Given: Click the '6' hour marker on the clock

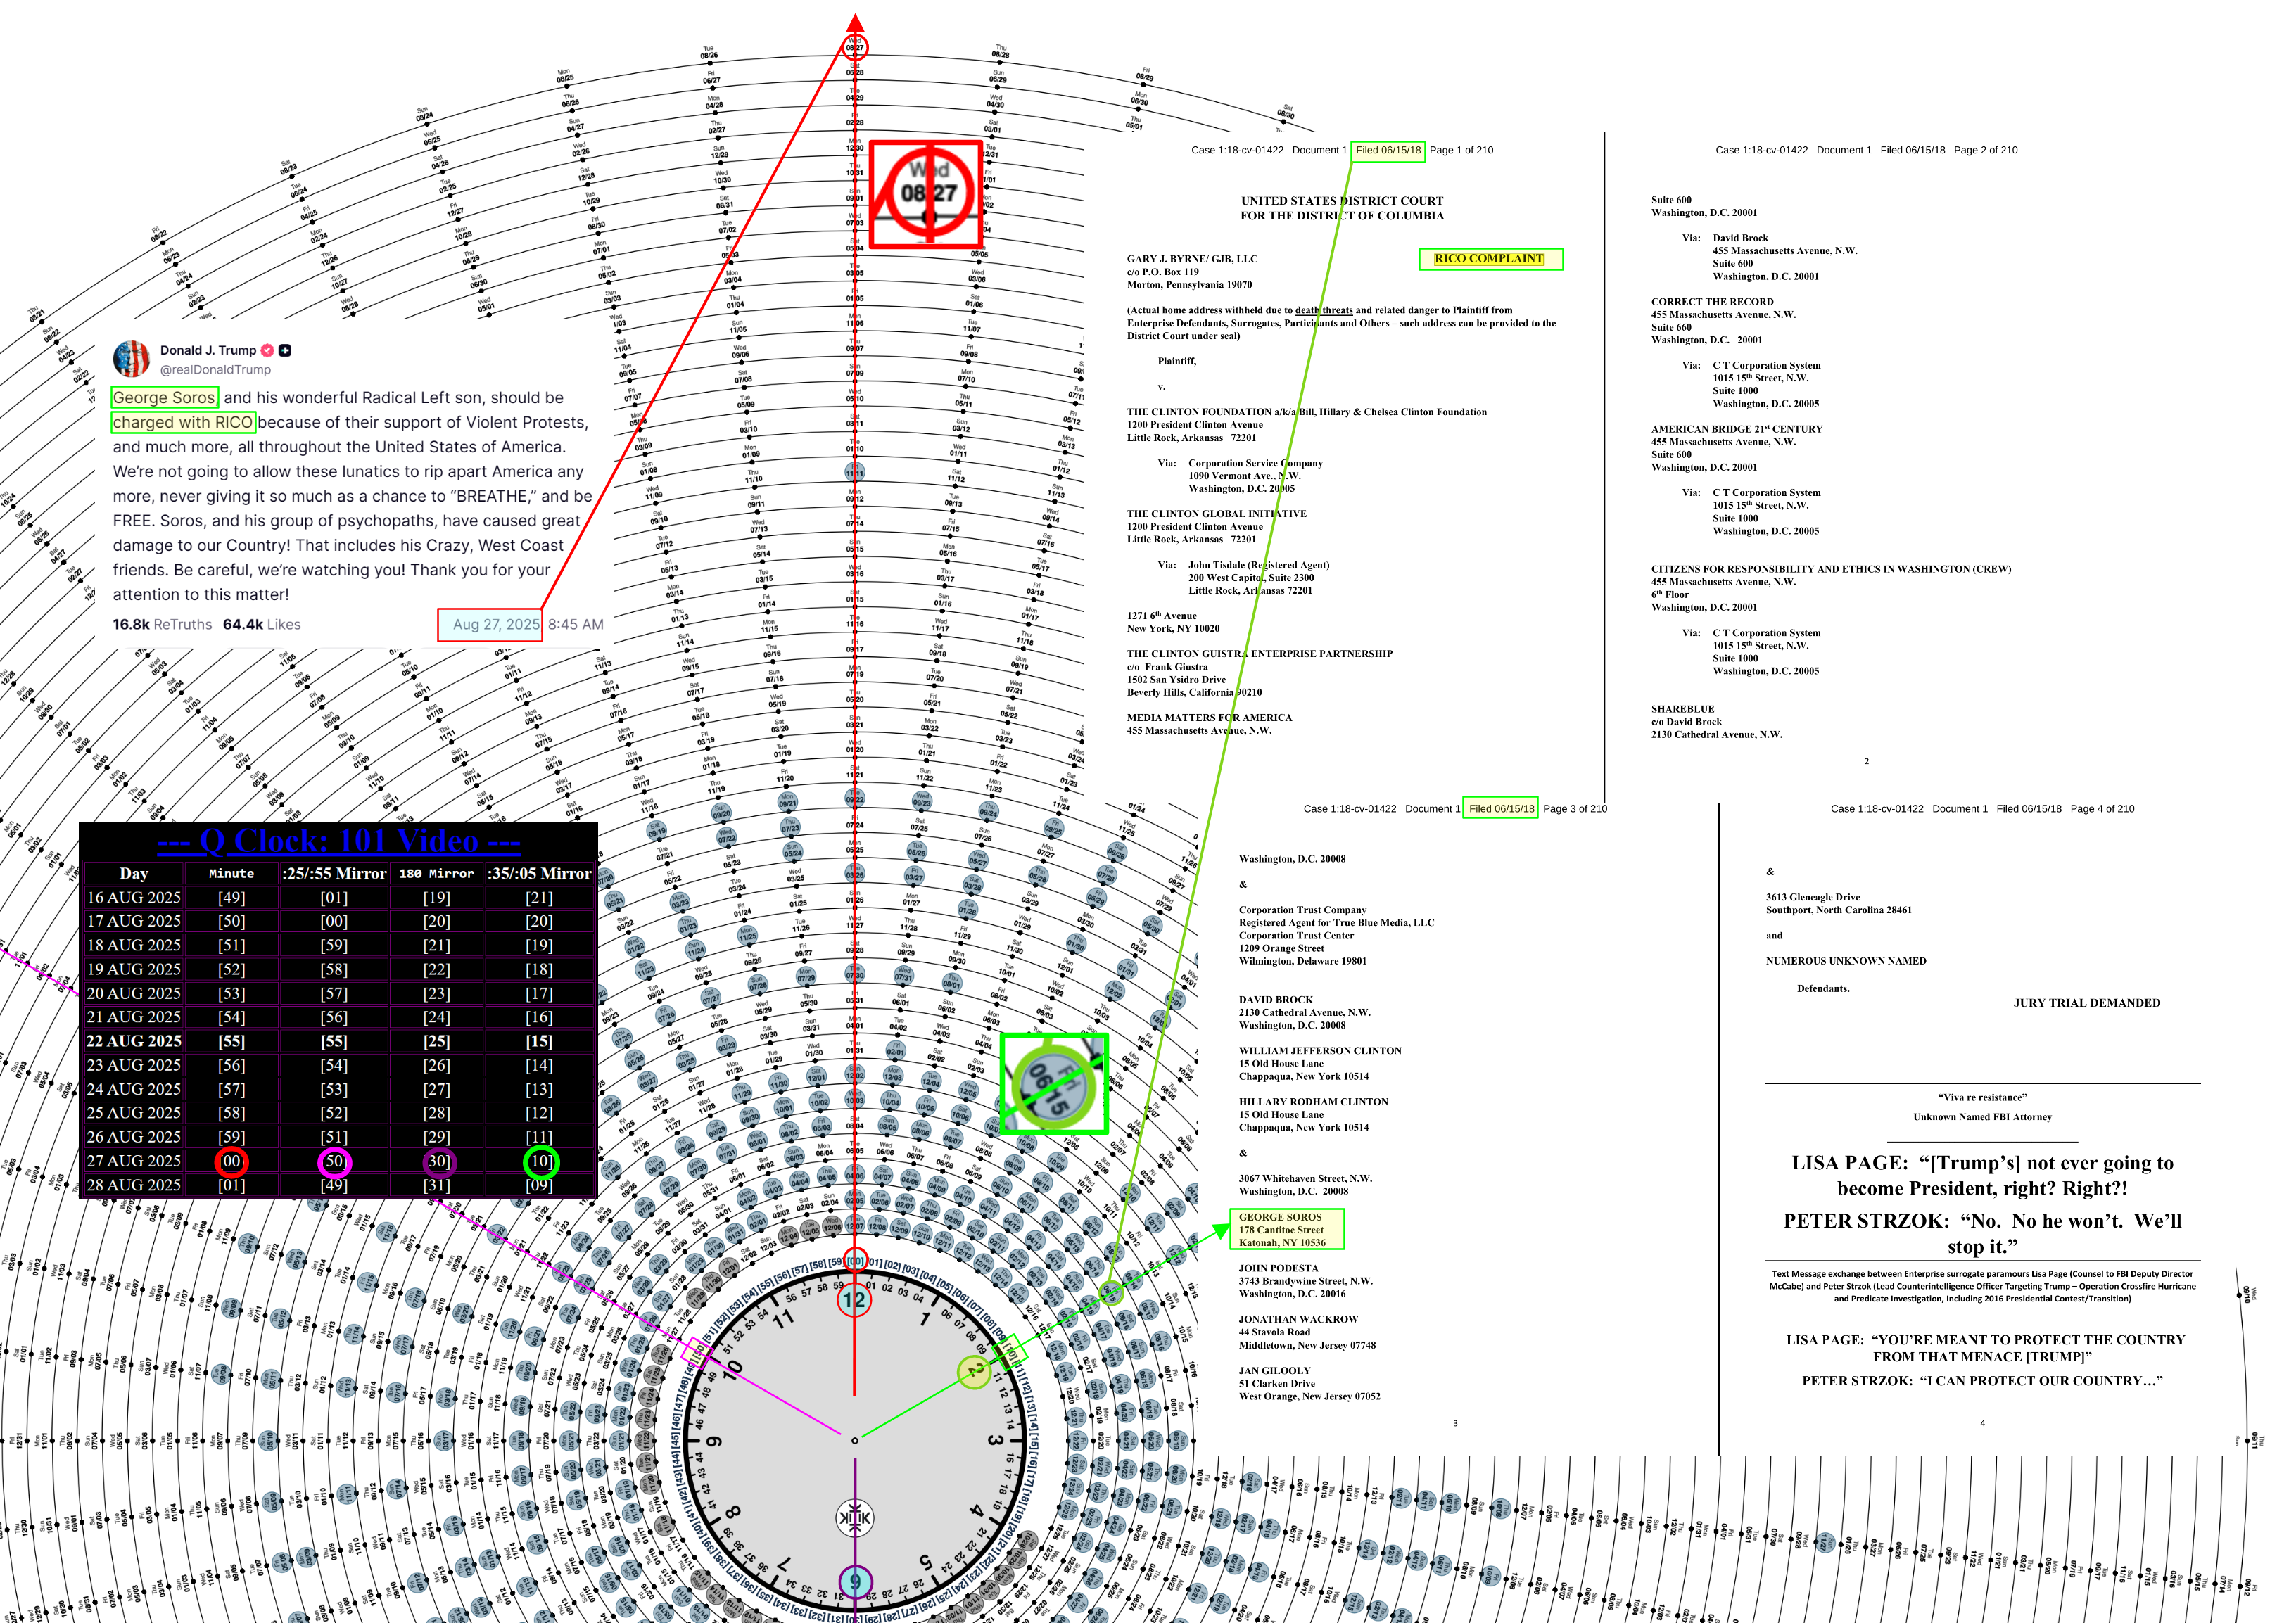Looking at the screenshot, I should [x=854, y=1582].
